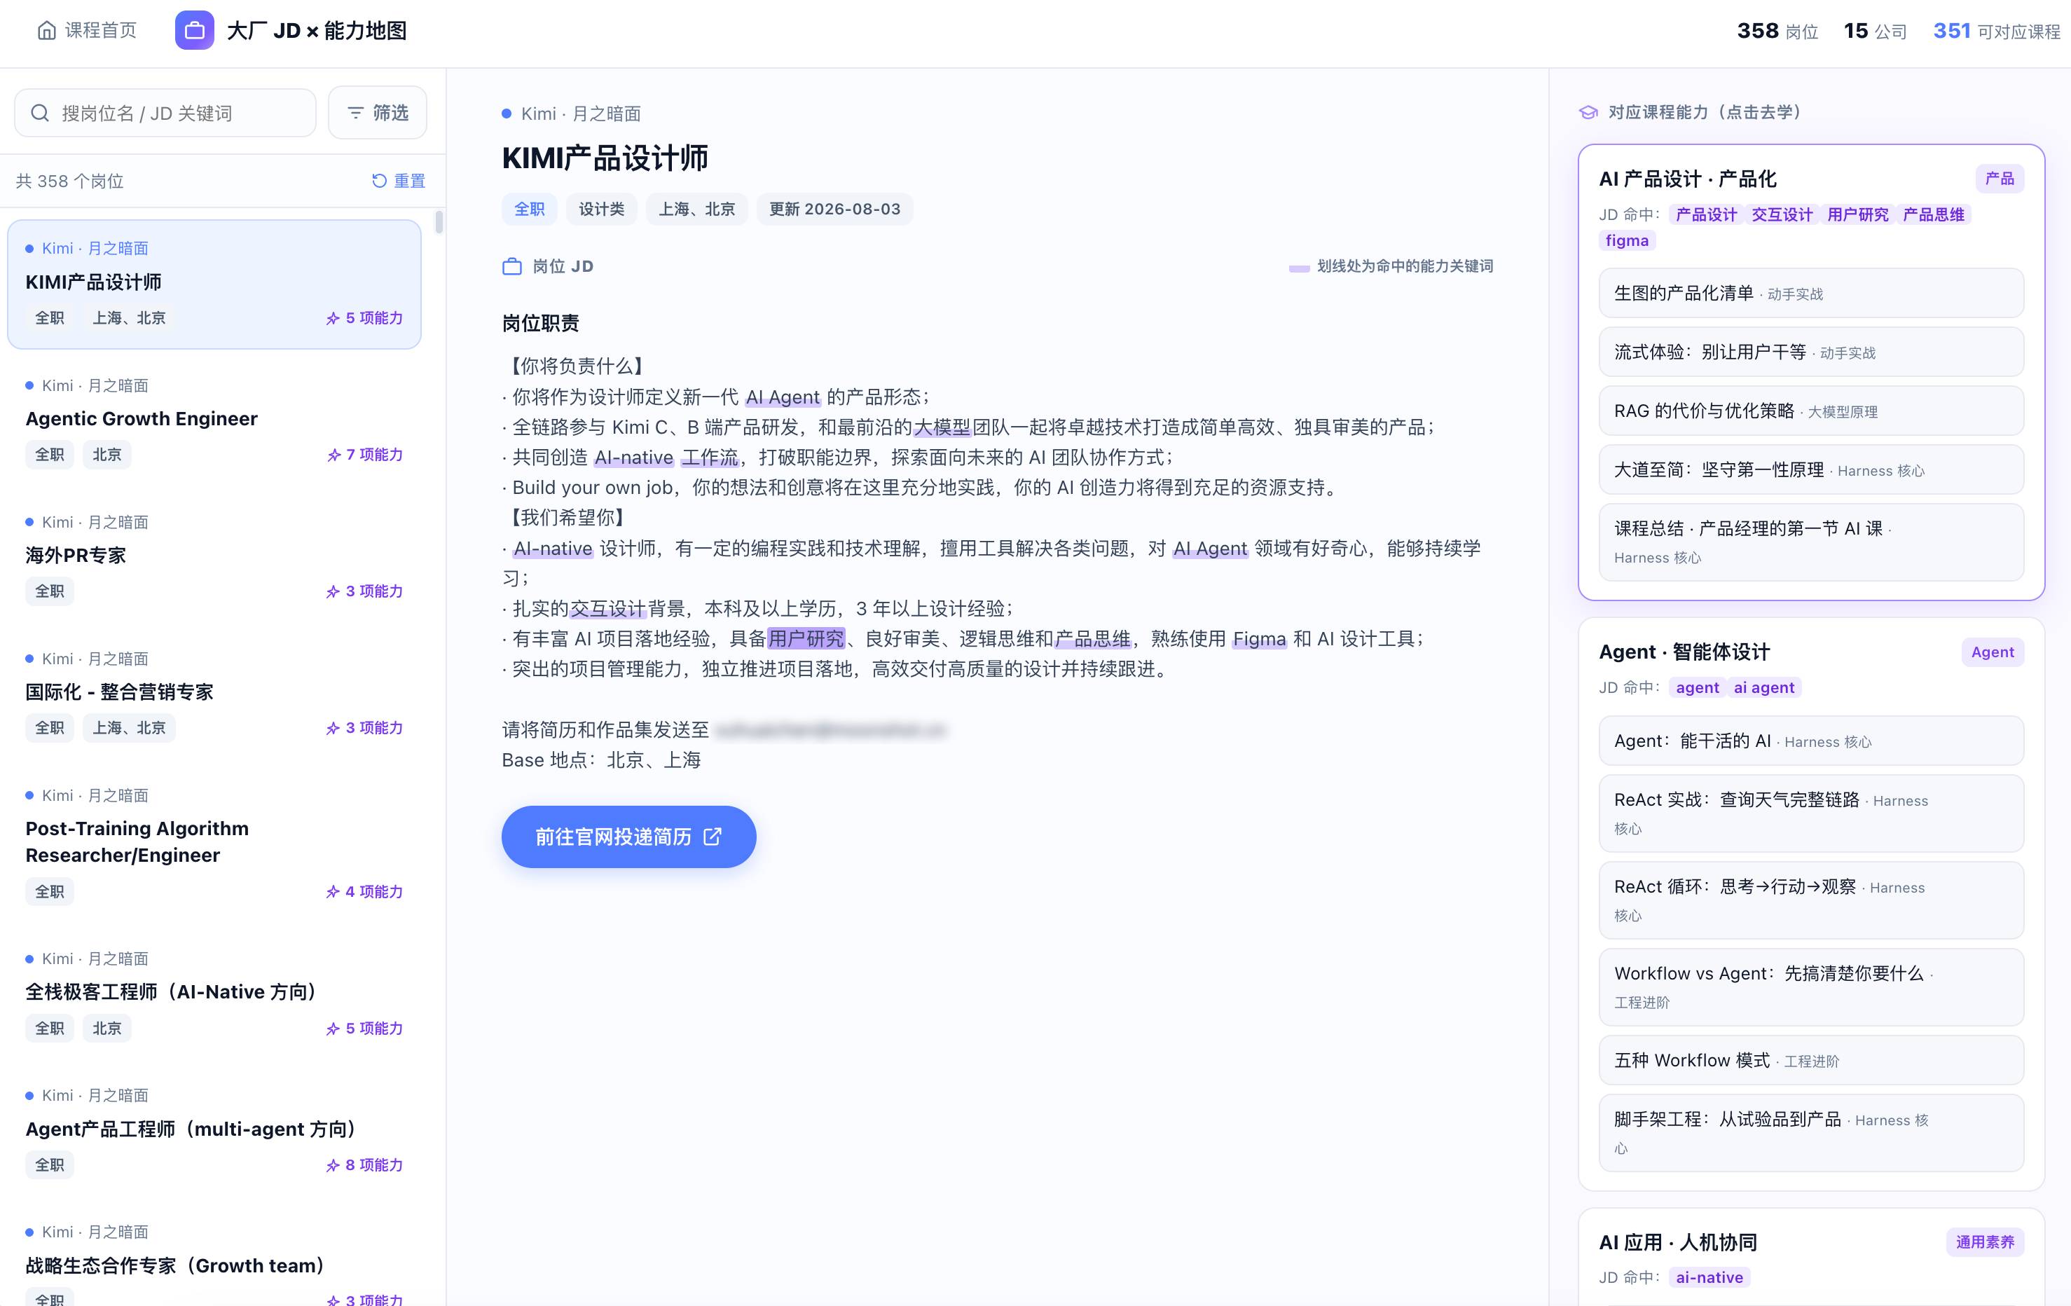Click the ai-native keyword chip

click(1709, 1277)
